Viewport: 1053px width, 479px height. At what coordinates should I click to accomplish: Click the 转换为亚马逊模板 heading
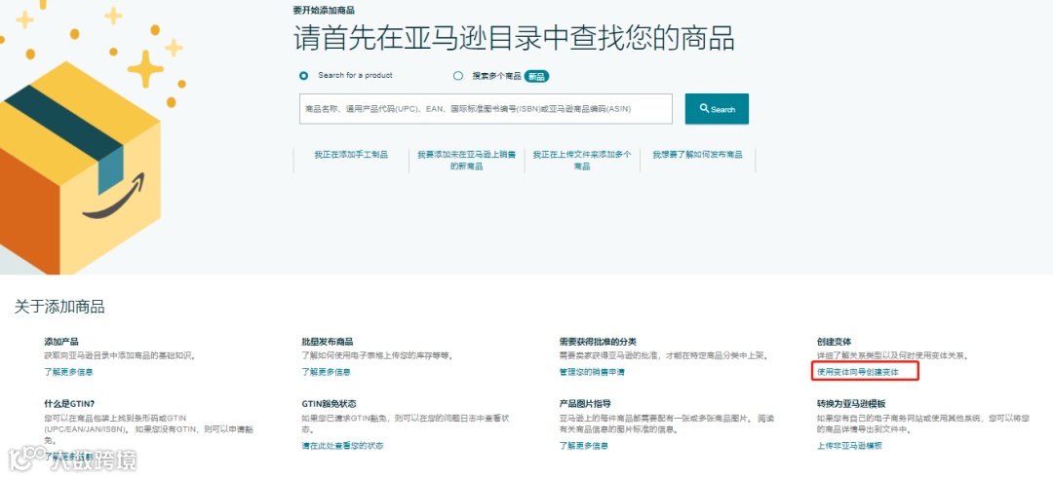pos(851,404)
